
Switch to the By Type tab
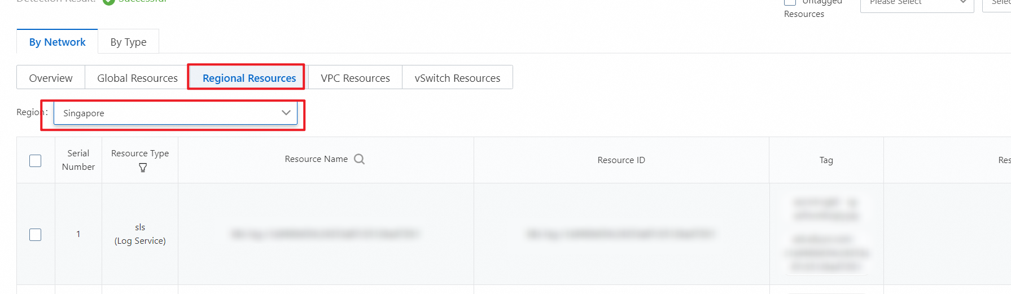click(x=128, y=42)
